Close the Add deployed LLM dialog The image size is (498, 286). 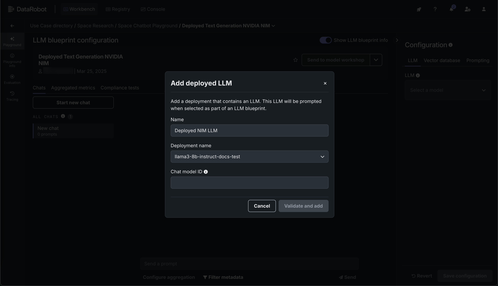[x=325, y=83]
